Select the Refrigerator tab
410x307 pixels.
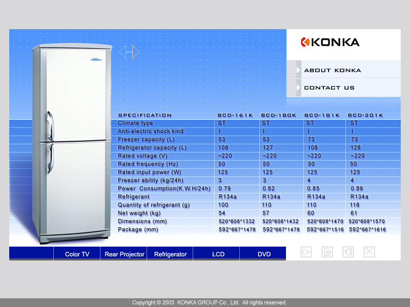[170, 254]
